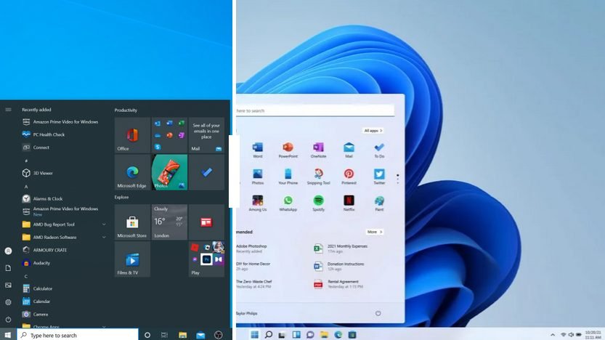Open Cortana circle on Windows 10 taskbar
Image resolution: width=605 pixels, height=340 pixels.
147,335
